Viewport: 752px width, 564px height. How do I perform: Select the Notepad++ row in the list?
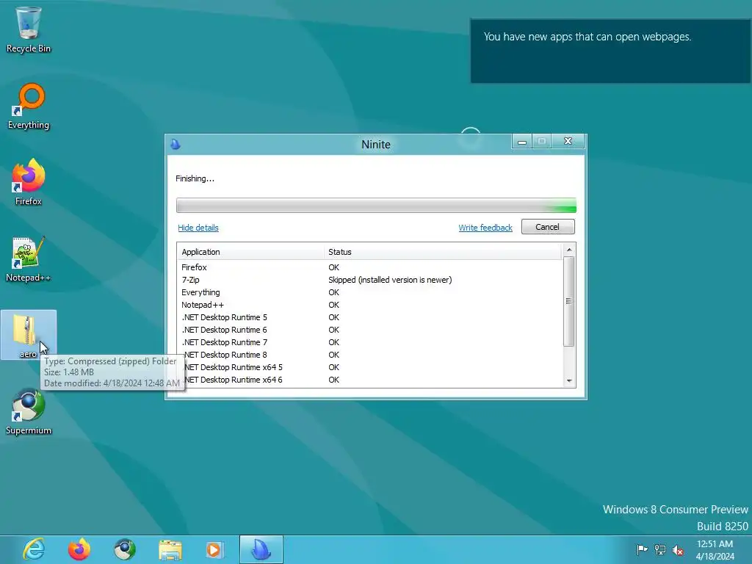[369, 305]
